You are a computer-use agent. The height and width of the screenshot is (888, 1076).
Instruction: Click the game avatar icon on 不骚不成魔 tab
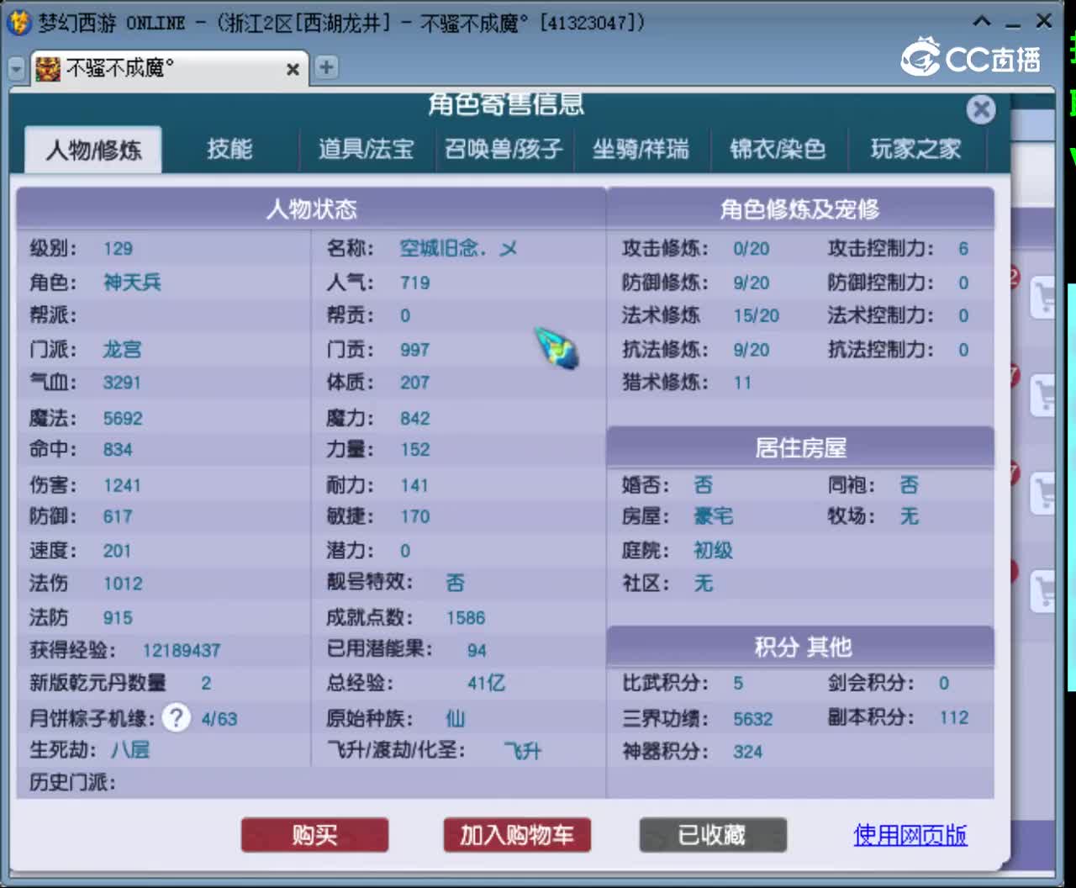tap(48, 68)
